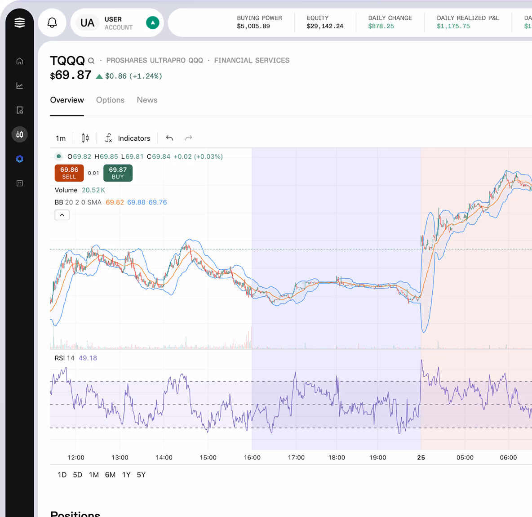
Task: Go to Home in sidebar
Action: point(20,61)
